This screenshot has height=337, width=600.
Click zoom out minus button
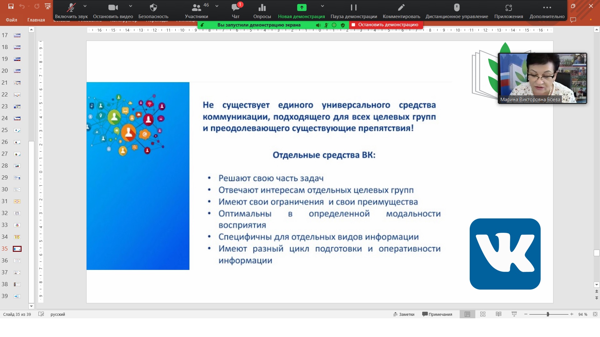click(526, 314)
